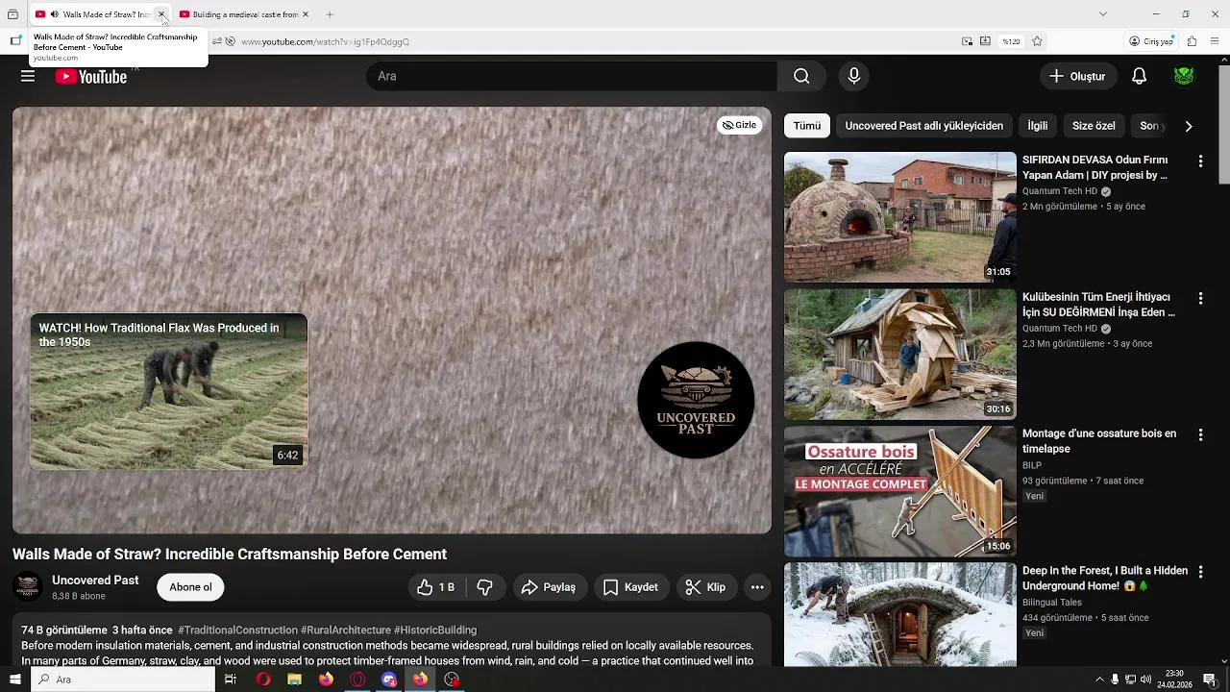Start voice search with the microphone icon
This screenshot has width=1230, height=692.
click(853, 76)
